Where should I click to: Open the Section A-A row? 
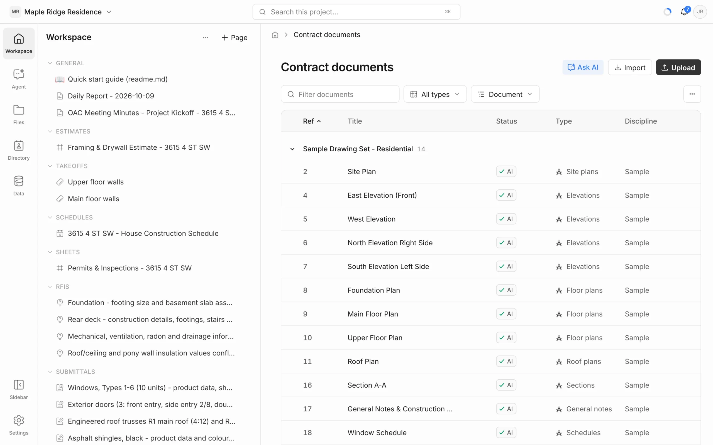(490, 385)
